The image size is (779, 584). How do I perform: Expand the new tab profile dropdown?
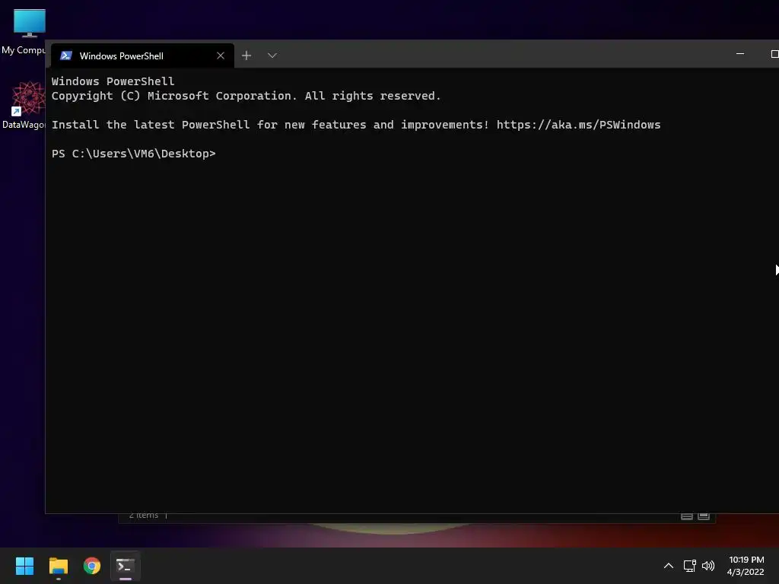272,56
